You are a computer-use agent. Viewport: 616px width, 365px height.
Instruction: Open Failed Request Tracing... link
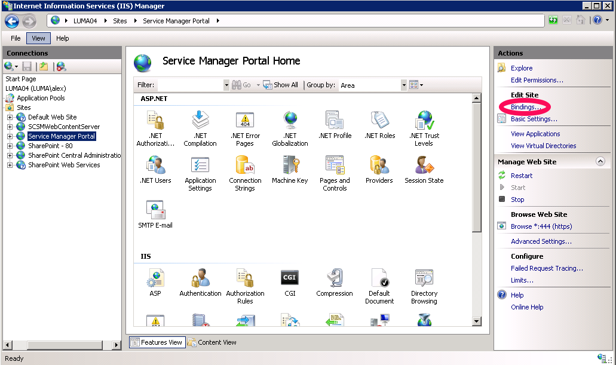click(547, 268)
